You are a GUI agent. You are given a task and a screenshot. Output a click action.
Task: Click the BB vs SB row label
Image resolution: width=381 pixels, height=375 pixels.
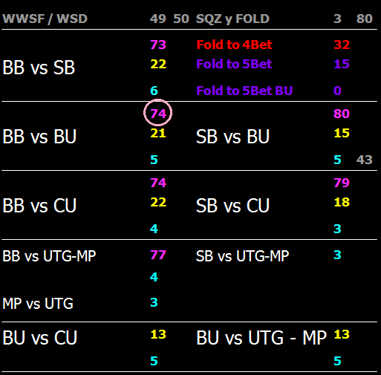point(39,68)
